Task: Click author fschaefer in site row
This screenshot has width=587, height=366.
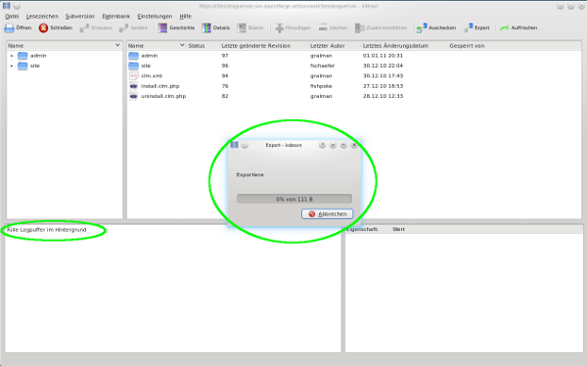Action: [x=322, y=66]
